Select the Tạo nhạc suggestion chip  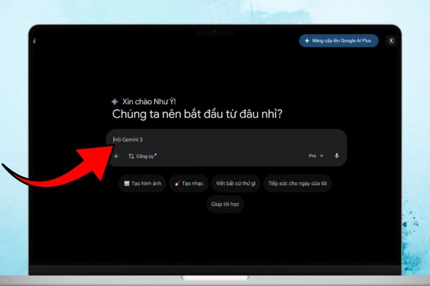tap(189, 184)
